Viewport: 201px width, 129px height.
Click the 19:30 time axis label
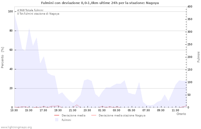click(x=58, y=110)
